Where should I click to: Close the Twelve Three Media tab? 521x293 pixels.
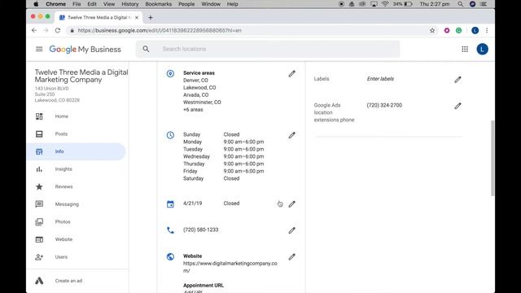click(137, 17)
